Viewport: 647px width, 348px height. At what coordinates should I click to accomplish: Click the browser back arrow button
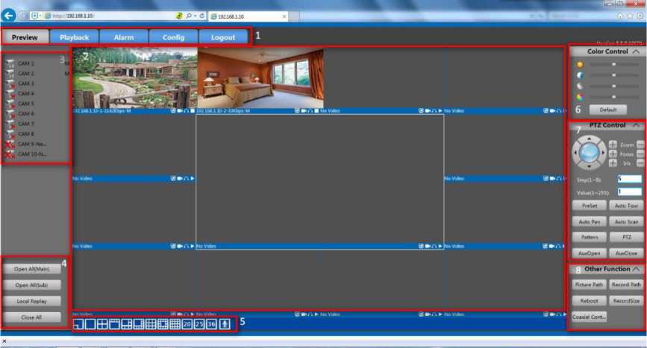pos(10,15)
